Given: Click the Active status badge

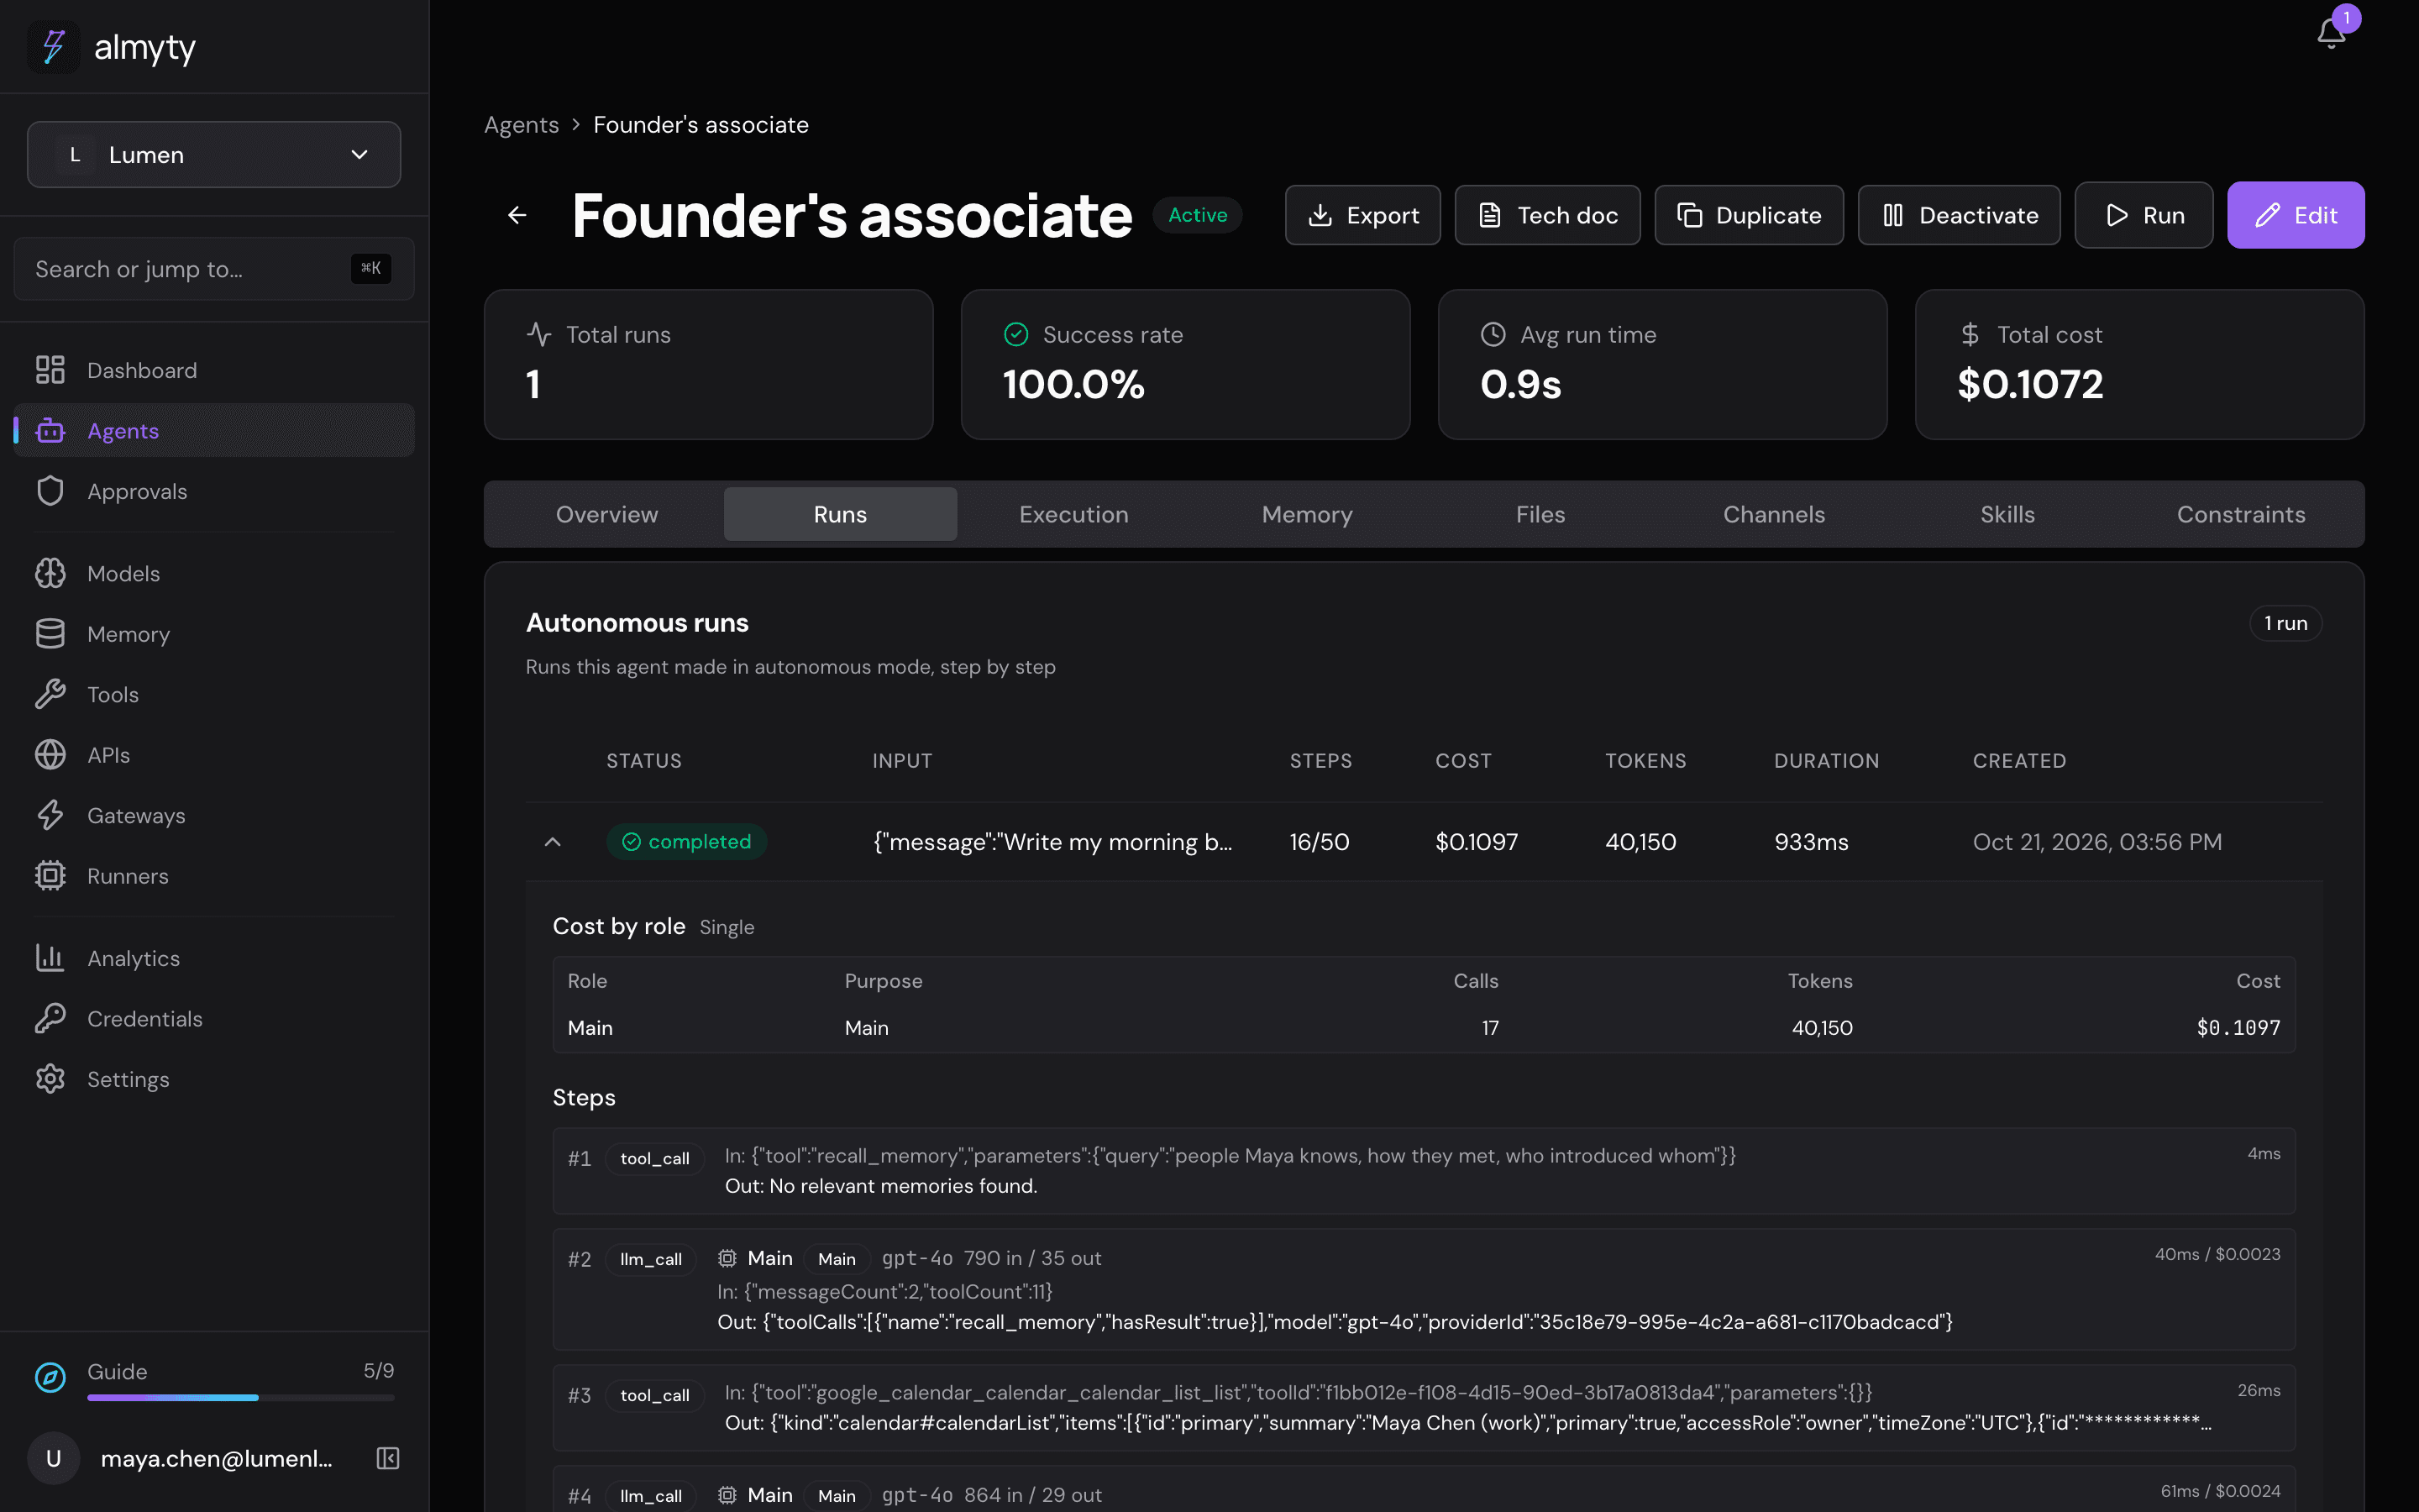Looking at the screenshot, I should click(x=1198, y=215).
